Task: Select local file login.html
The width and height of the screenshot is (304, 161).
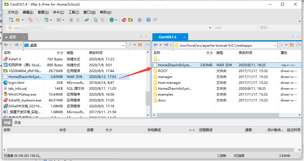Action: pyautogui.click(x=66, y=82)
